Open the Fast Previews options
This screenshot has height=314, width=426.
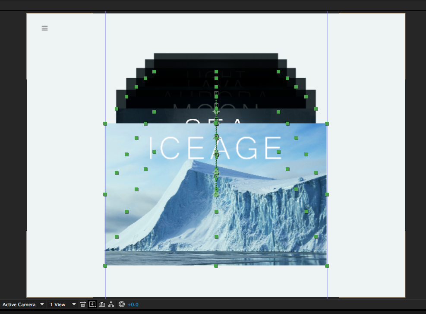tap(92, 304)
